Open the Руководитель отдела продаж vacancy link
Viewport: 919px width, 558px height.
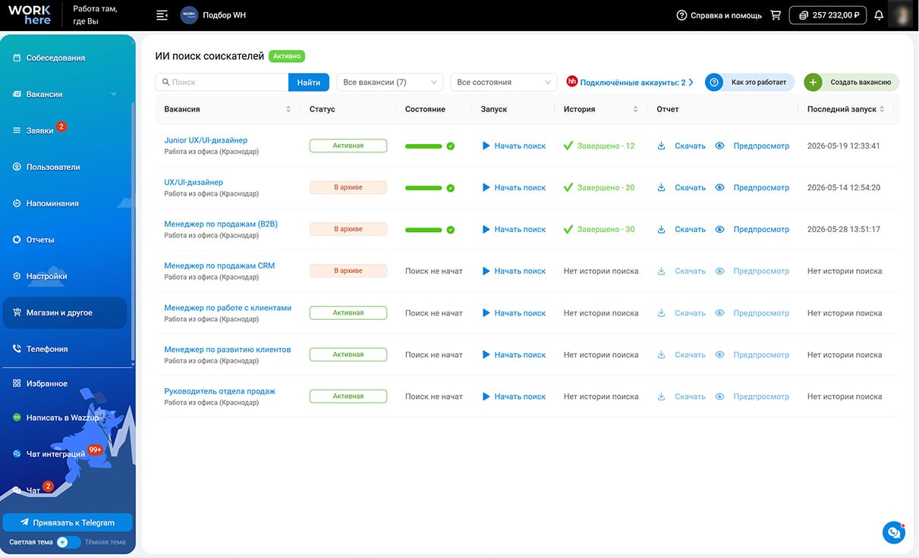pos(219,391)
